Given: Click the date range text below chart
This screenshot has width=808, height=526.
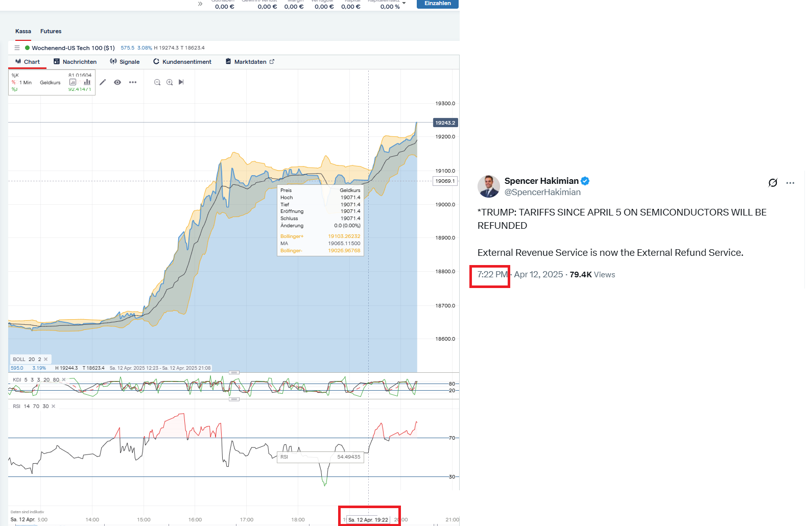Looking at the screenshot, I should (160, 368).
